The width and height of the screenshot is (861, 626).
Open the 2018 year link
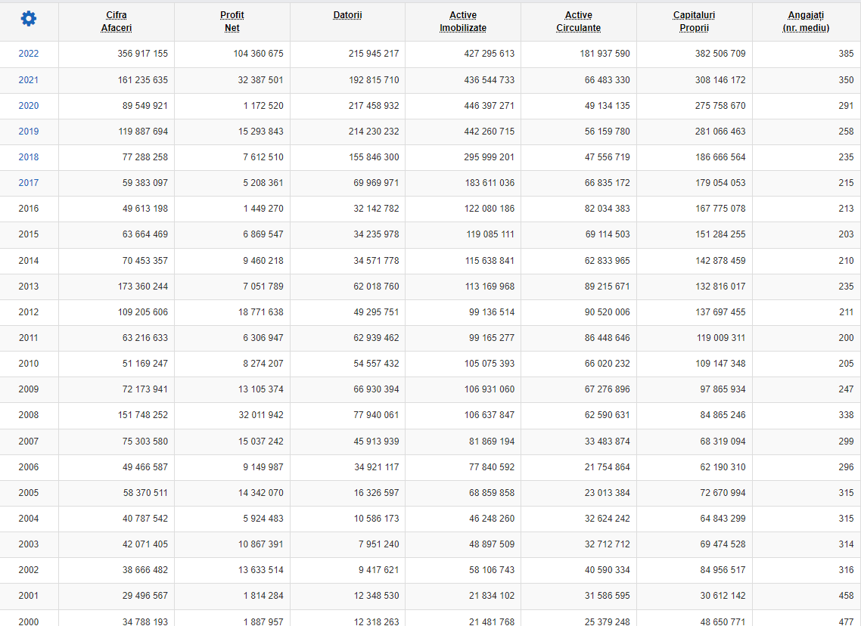[x=29, y=157]
